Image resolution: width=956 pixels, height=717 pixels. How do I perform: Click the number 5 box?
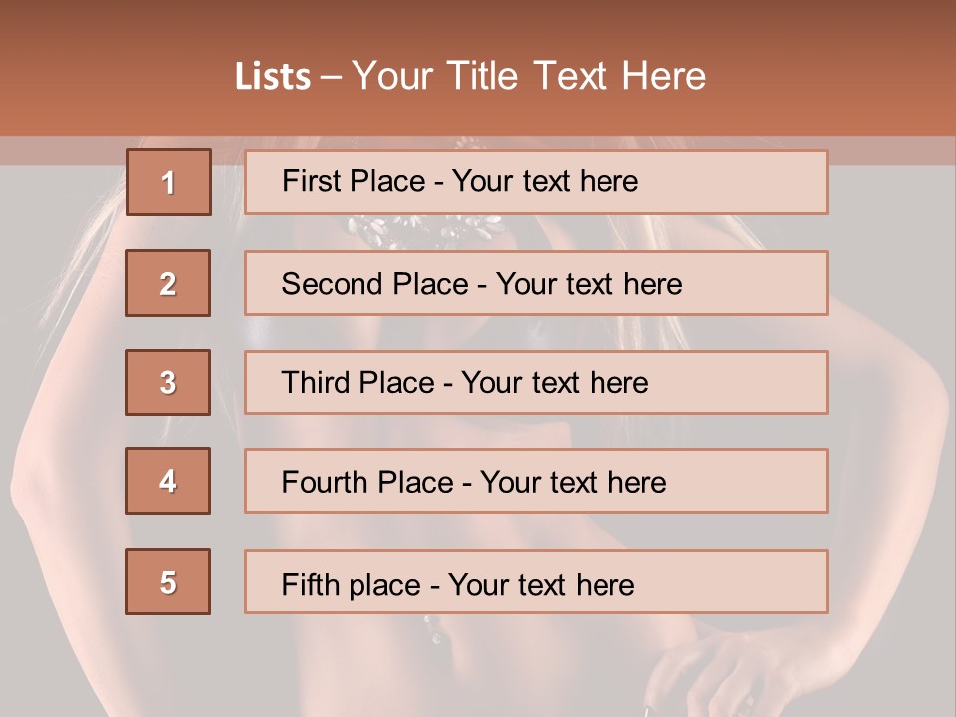tap(168, 582)
